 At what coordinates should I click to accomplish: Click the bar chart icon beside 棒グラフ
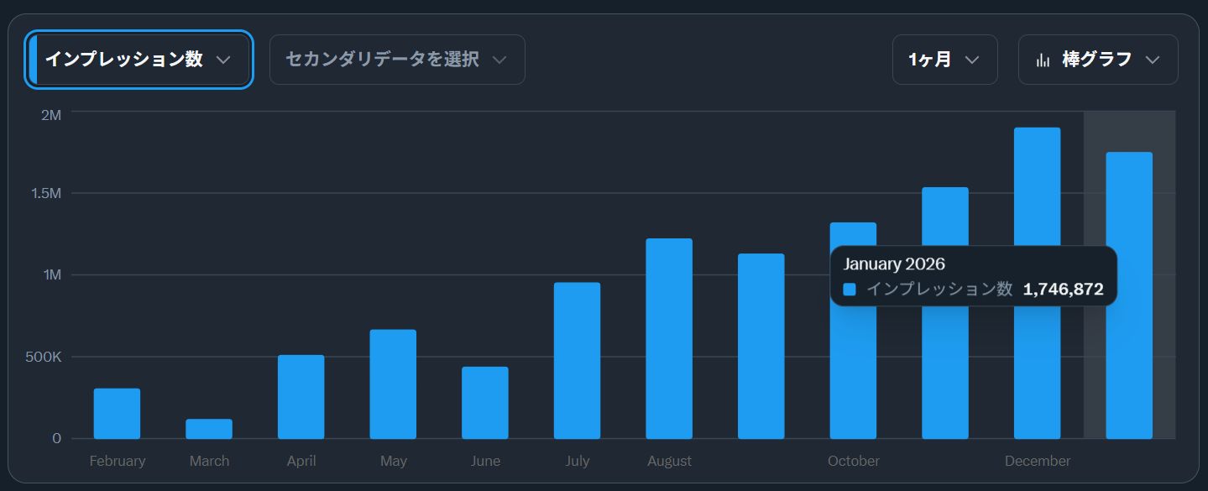(x=1043, y=60)
